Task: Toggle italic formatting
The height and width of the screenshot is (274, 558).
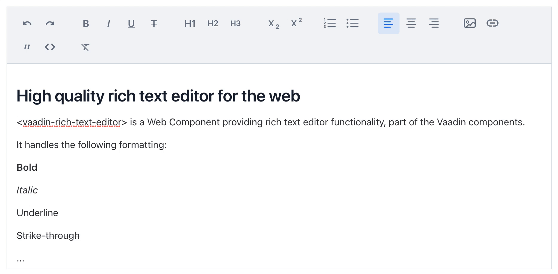Action: tap(109, 23)
